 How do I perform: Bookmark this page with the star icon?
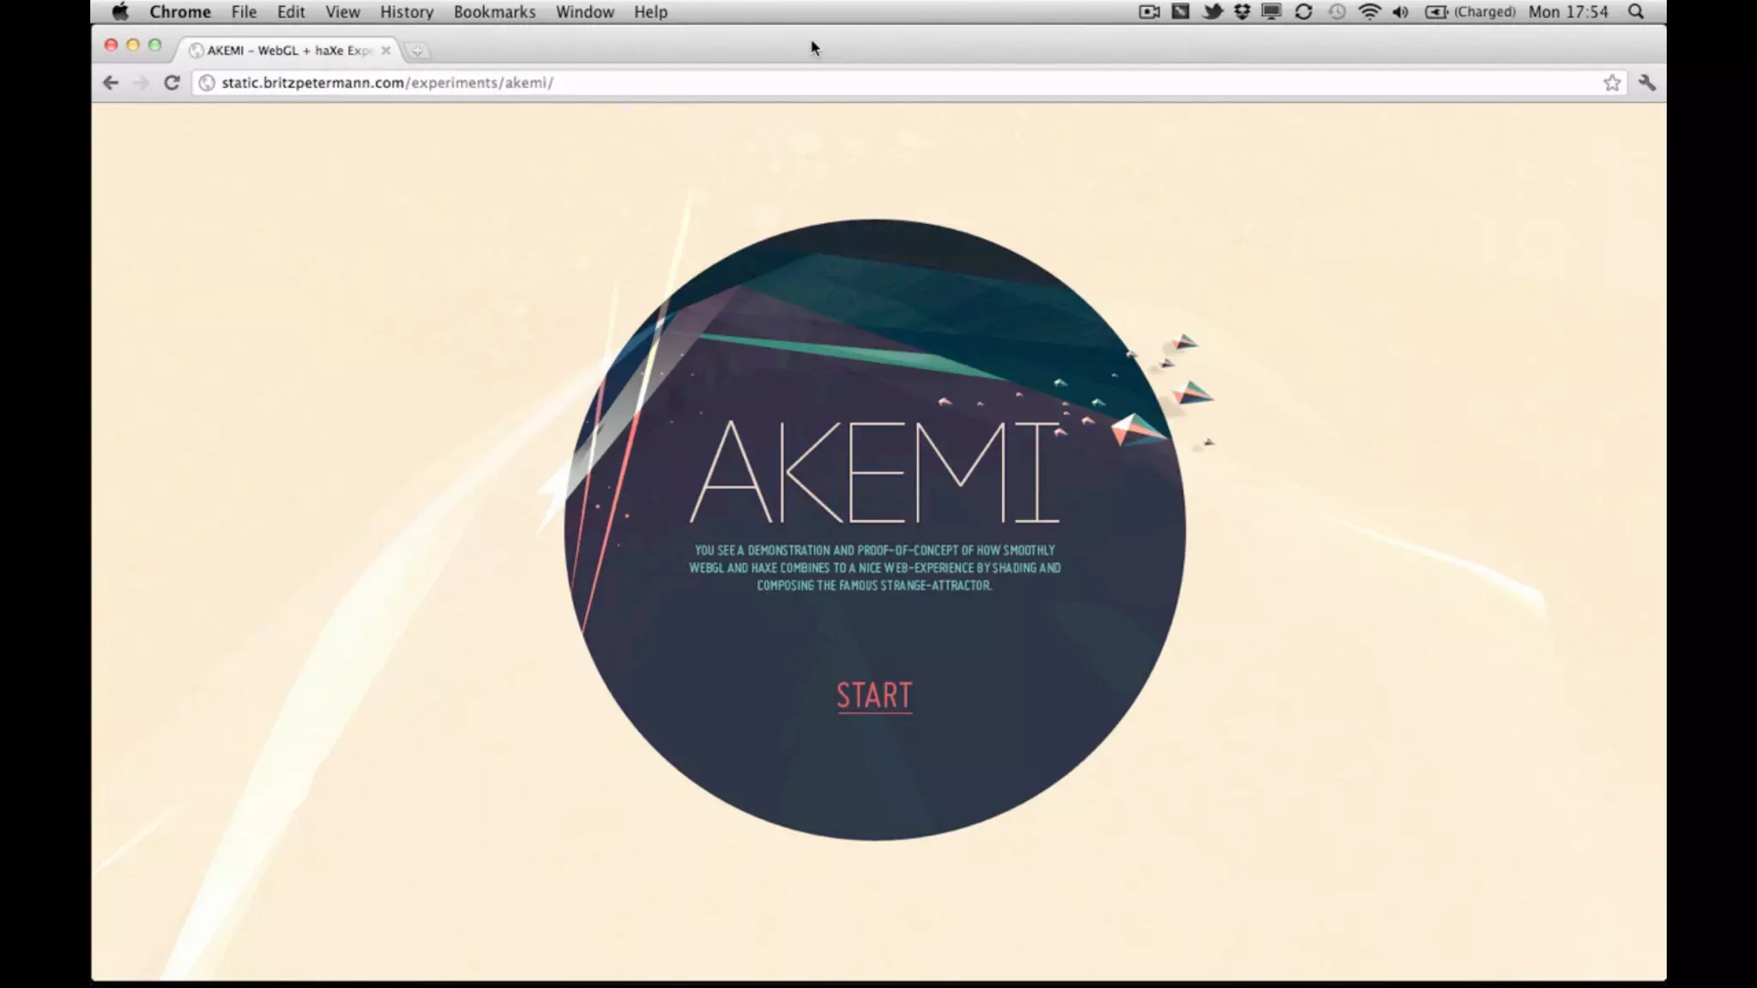pos(1612,83)
